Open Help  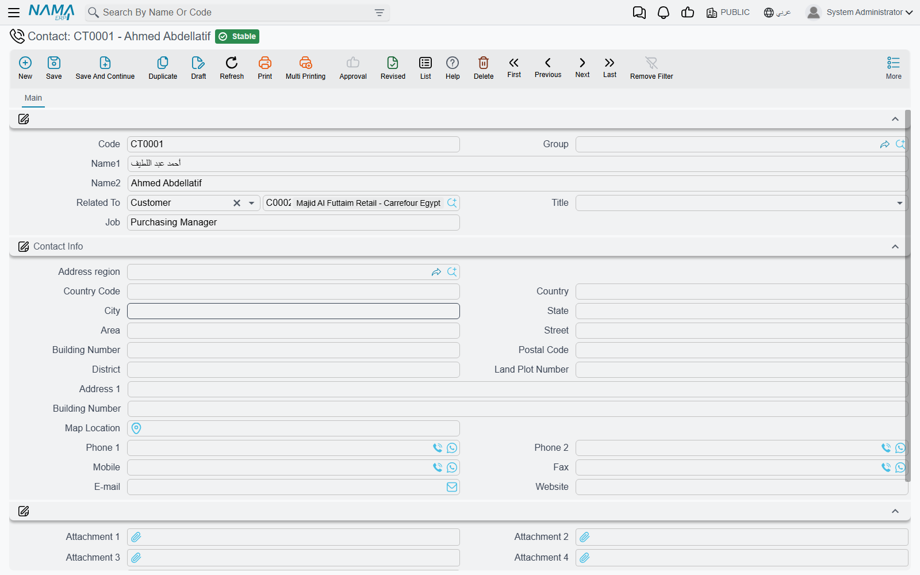click(453, 68)
